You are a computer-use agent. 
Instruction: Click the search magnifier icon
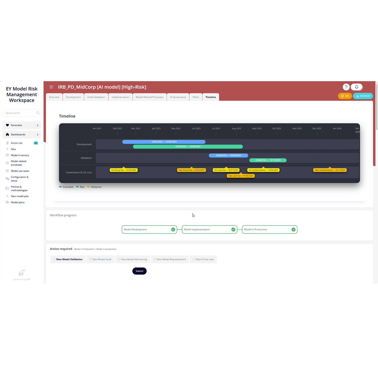point(38,113)
